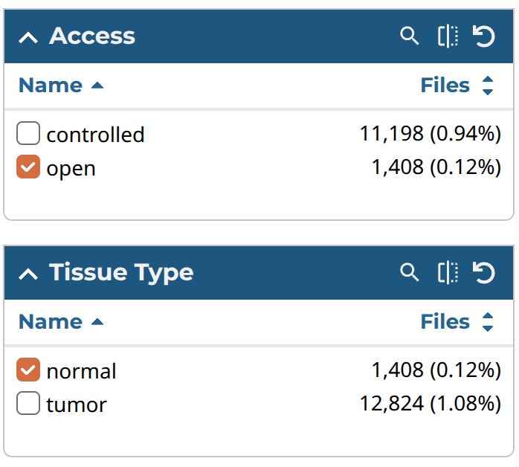Enable the tumor tissue checkbox
Image resolution: width=519 pixels, height=467 pixels.
click(x=28, y=405)
